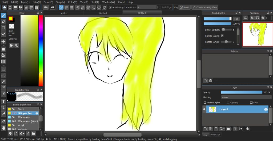The height and width of the screenshot is (141, 273).
Task: Toggle the Rotate Along checkbox
Action: [222, 36]
